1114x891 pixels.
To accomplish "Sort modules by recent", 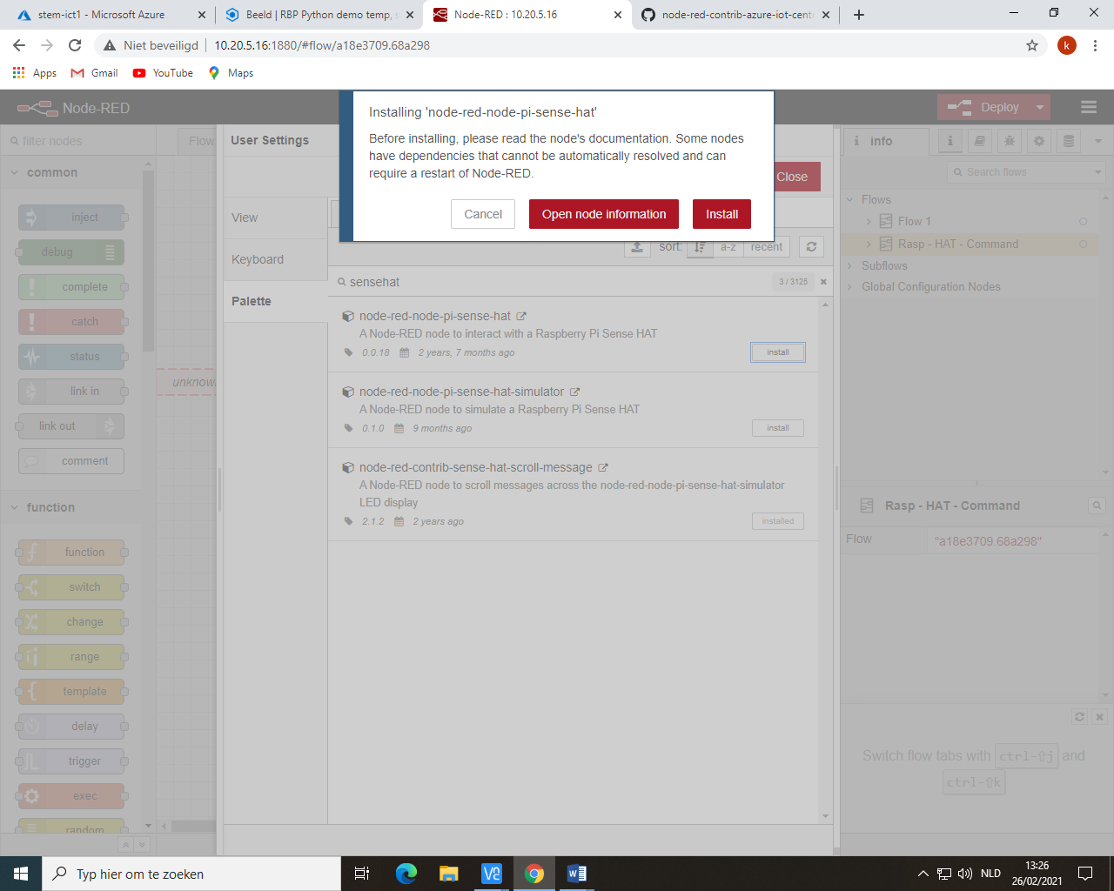I will (767, 247).
